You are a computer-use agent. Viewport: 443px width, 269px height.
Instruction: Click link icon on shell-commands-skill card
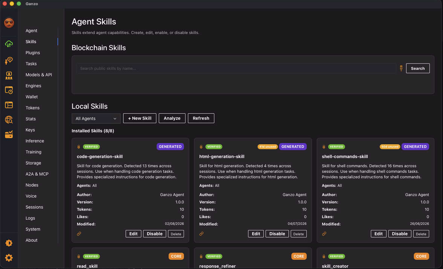tap(324, 234)
